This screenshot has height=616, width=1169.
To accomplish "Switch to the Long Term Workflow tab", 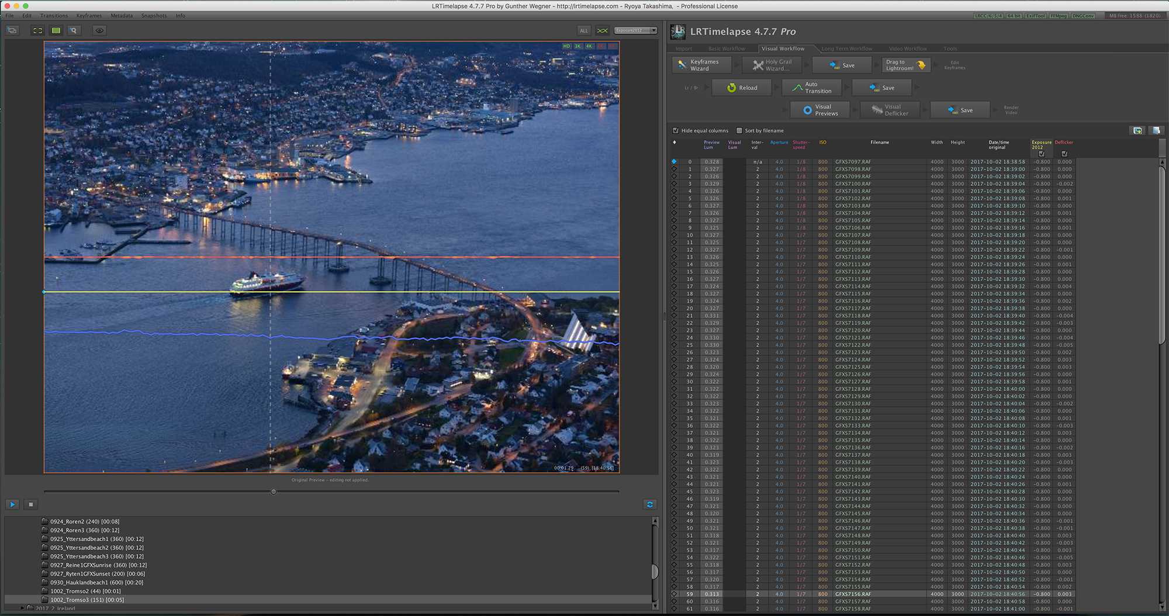I will [x=846, y=49].
